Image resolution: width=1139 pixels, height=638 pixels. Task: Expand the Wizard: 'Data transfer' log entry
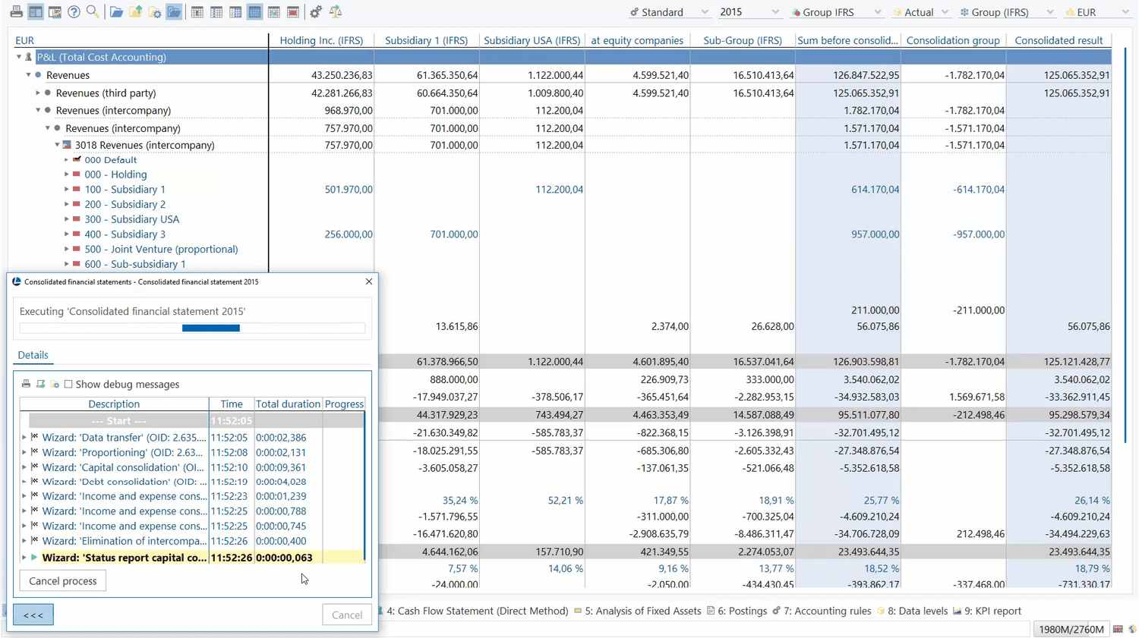24,438
